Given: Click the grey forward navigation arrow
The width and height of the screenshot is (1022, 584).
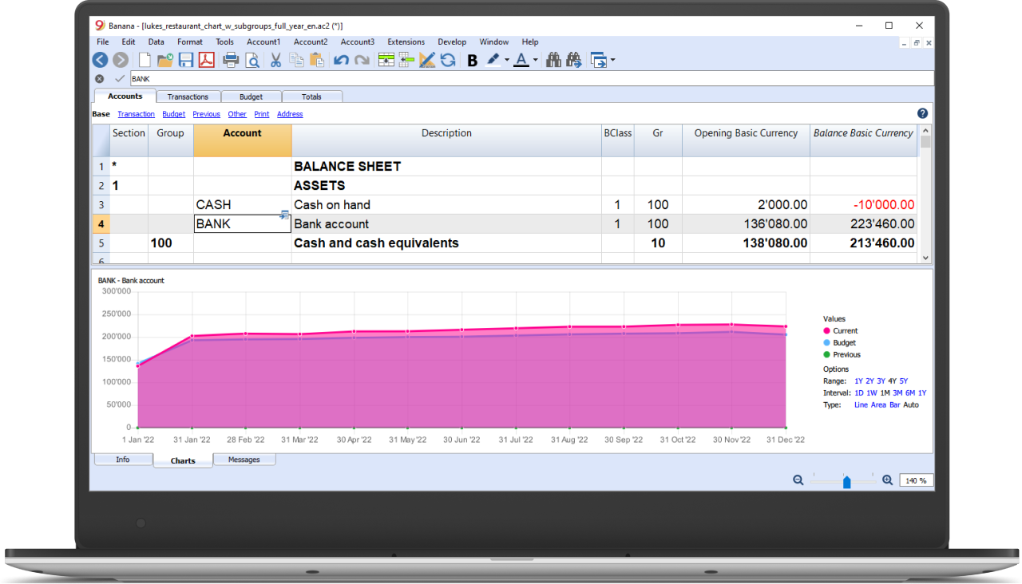Looking at the screenshot, I should click(121, 60).
